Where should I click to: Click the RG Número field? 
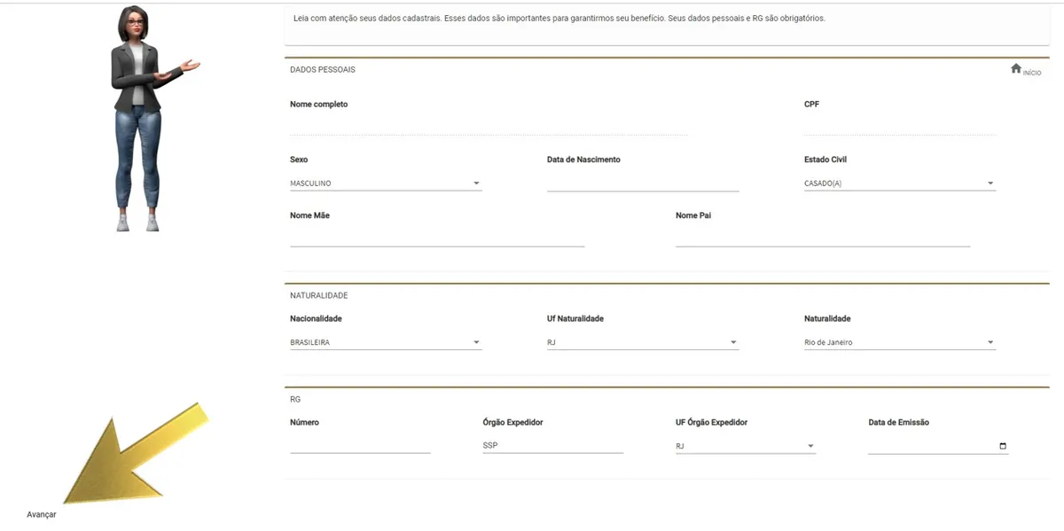click(360, 445)
